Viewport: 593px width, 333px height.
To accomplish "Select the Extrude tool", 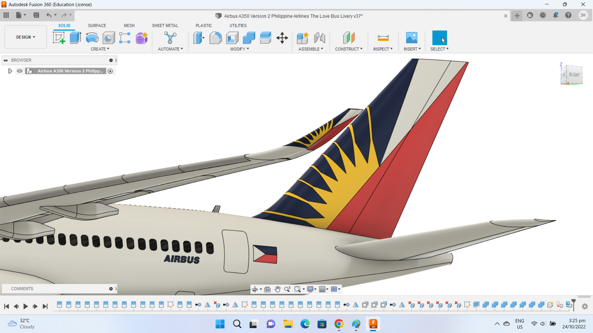I will tap(75, 38).
